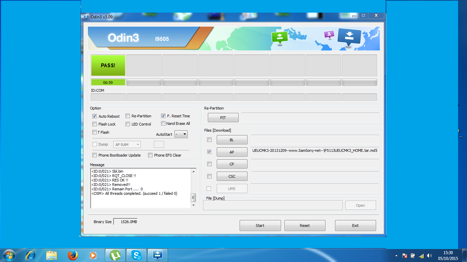This screenshot has height=262, width=467.
Task: Show hidden system tray icons arrow
Action: pyautogui.click(x=396, y=256)
